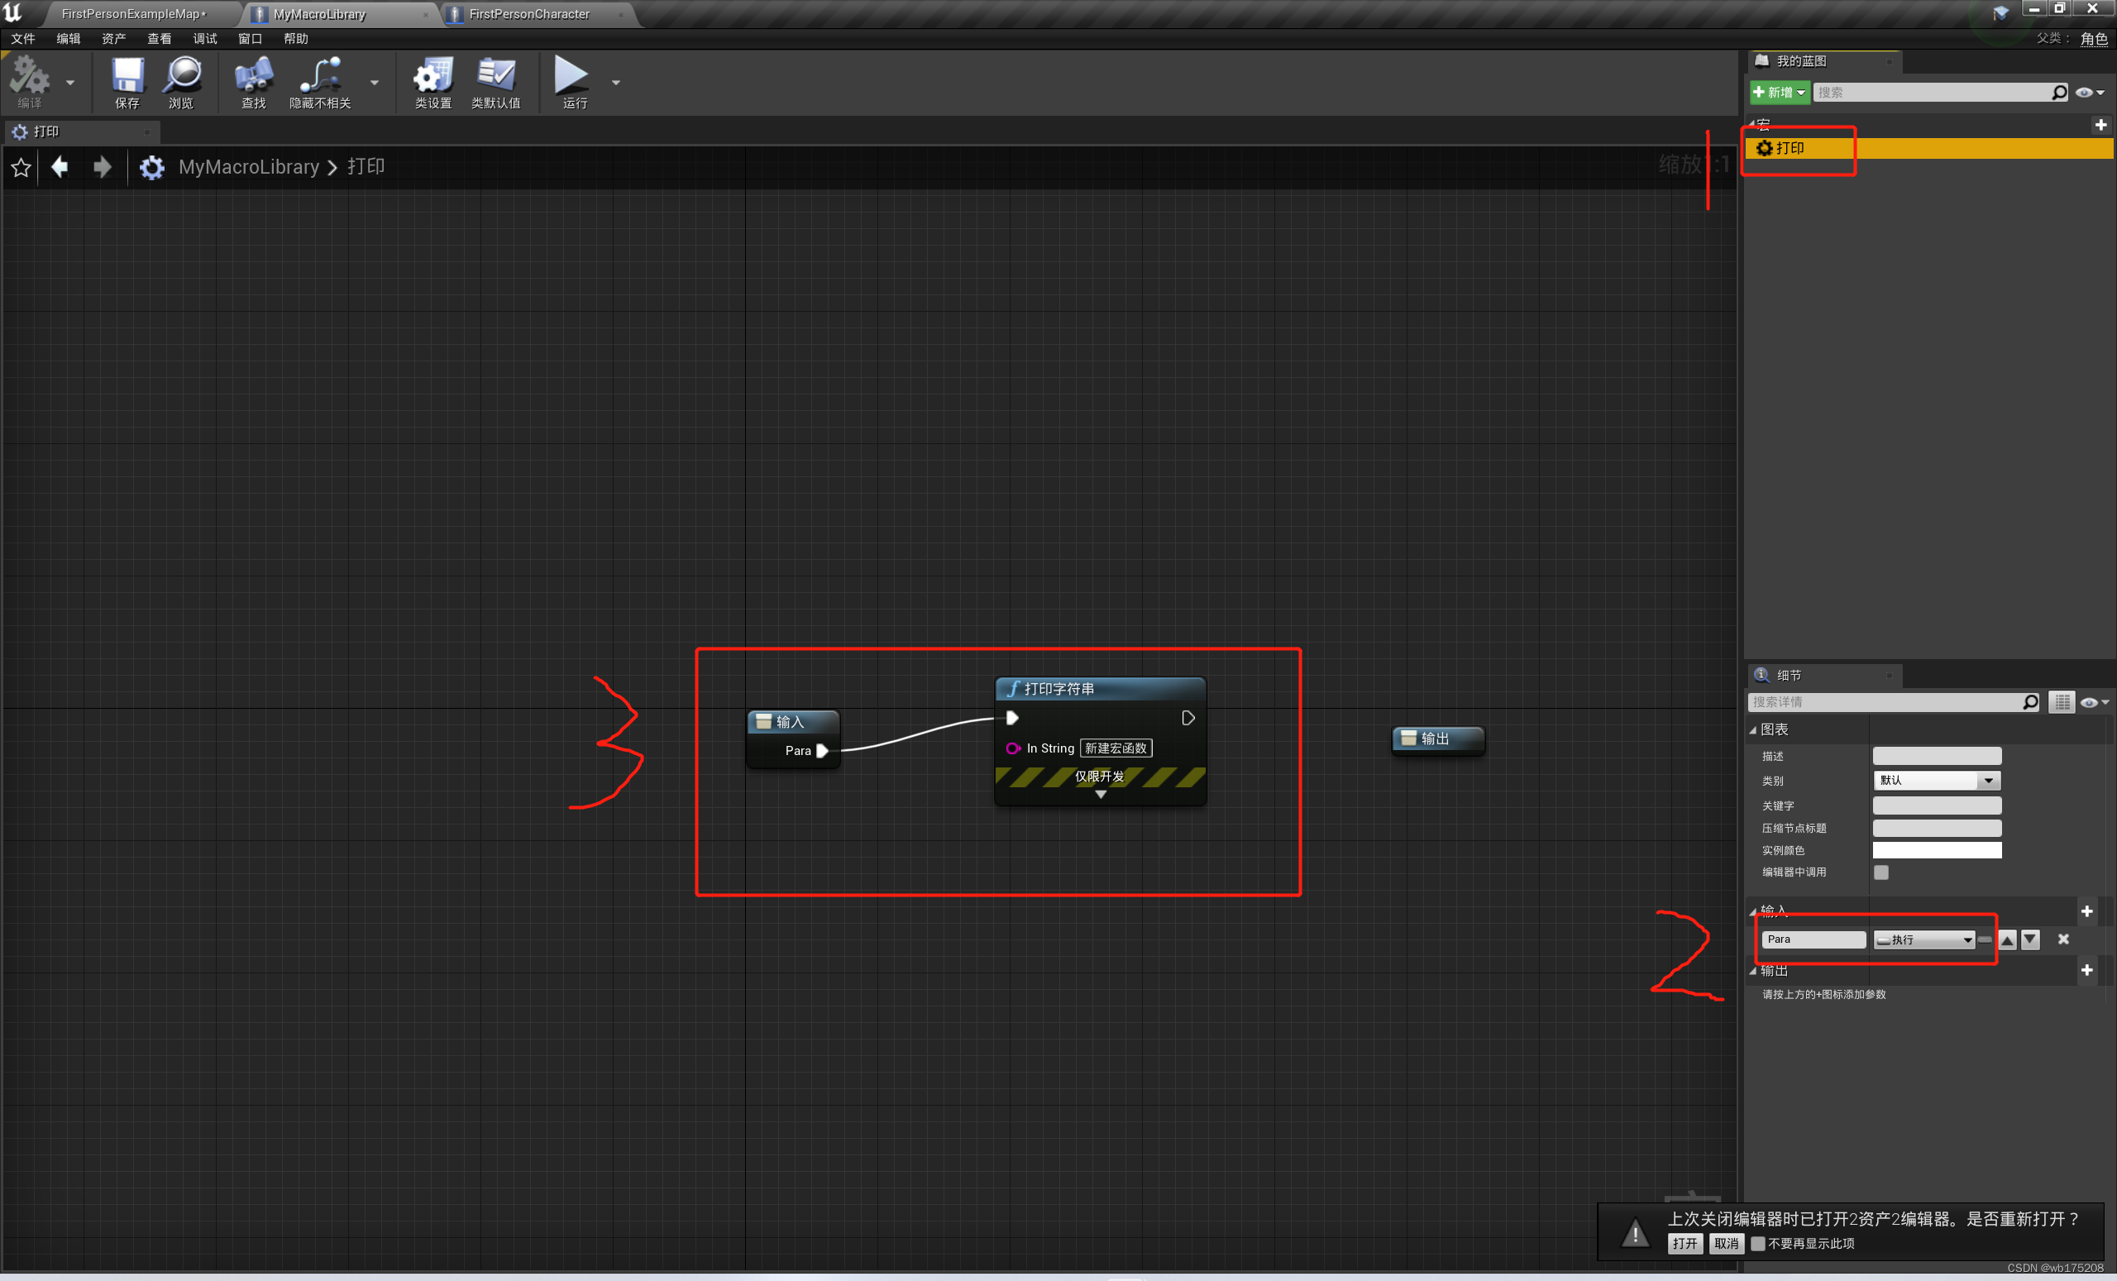Expand 打印字符串 node advanced arrow
Screen dimensions: 2117x1281
1101,795
